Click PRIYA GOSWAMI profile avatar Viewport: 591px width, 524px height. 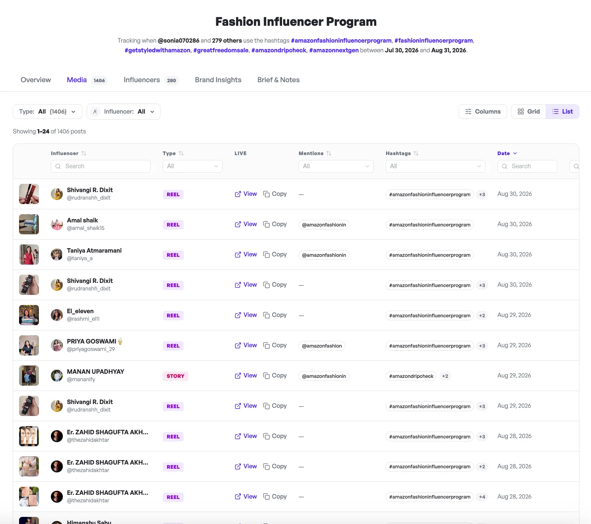coord(57,345)
